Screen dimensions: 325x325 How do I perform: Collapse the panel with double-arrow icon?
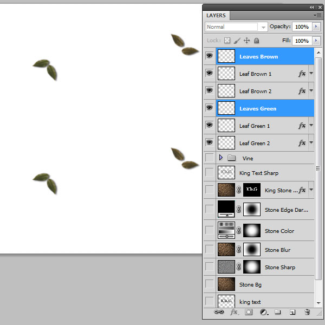(311, 7)
